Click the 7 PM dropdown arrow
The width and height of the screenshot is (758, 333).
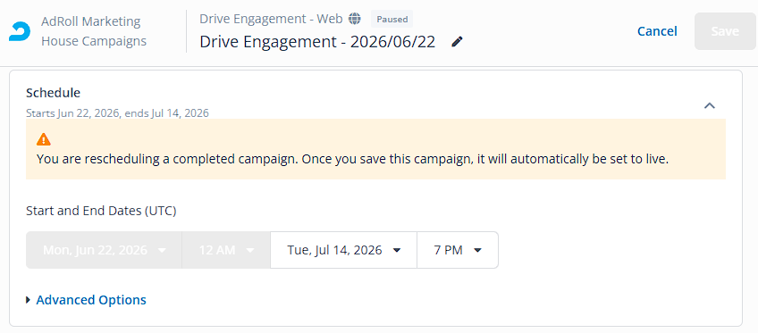(478, 250)
